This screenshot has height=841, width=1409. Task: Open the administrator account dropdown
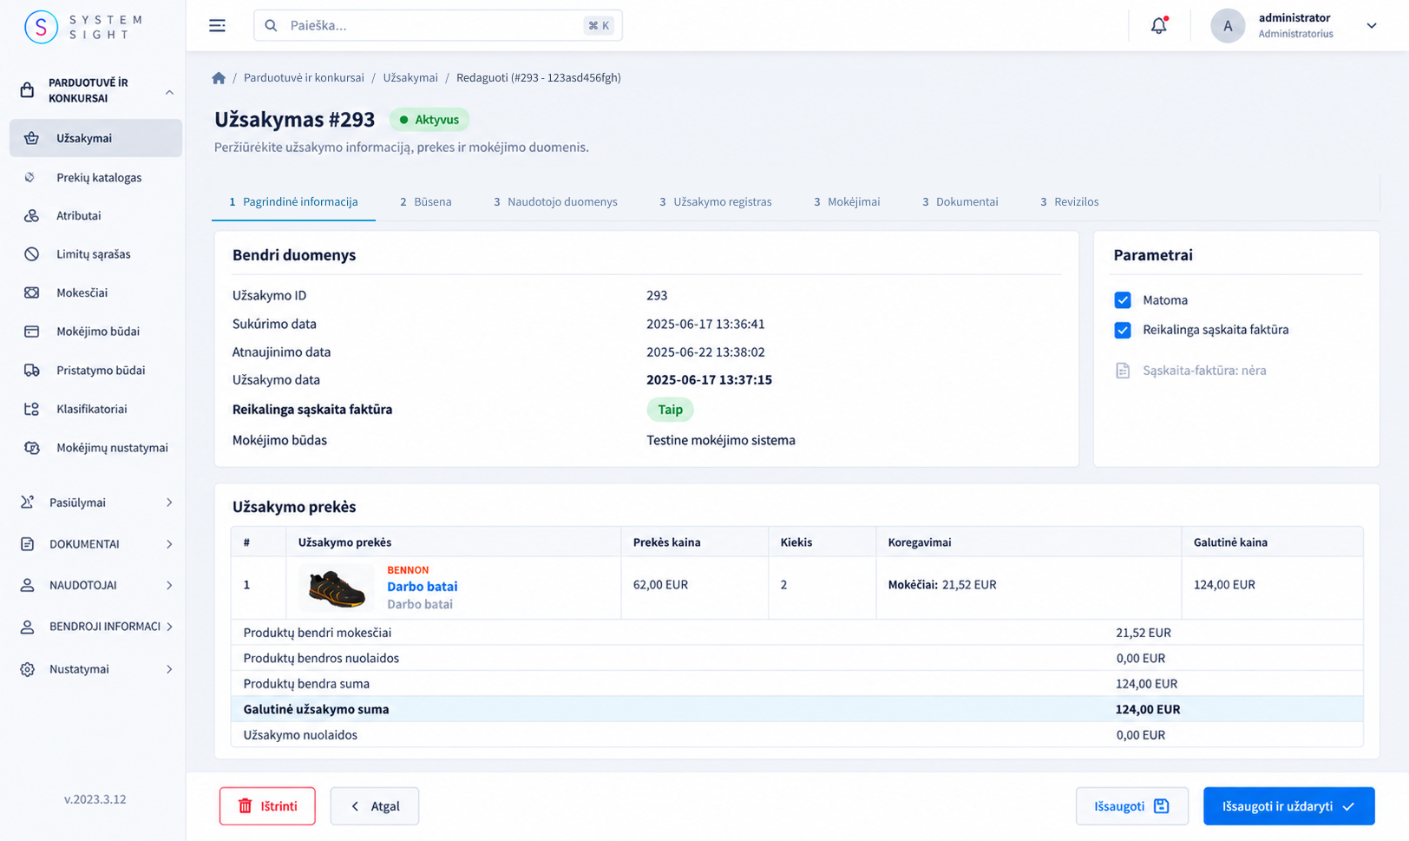click(1372, 26)
